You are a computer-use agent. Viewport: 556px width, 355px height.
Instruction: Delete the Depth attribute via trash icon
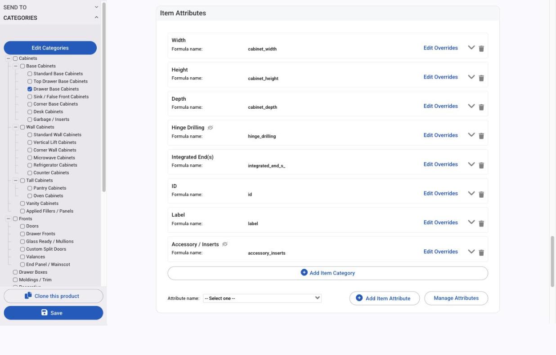(x=481, y=107)
